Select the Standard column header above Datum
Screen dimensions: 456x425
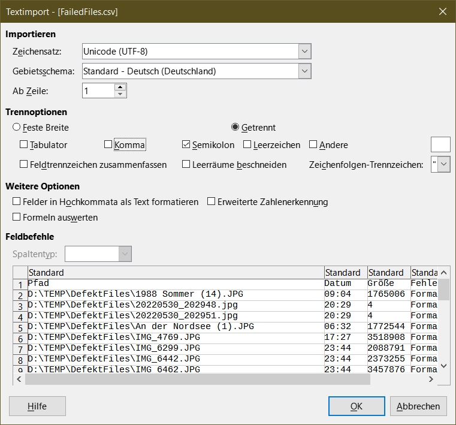tap(346, 273)
